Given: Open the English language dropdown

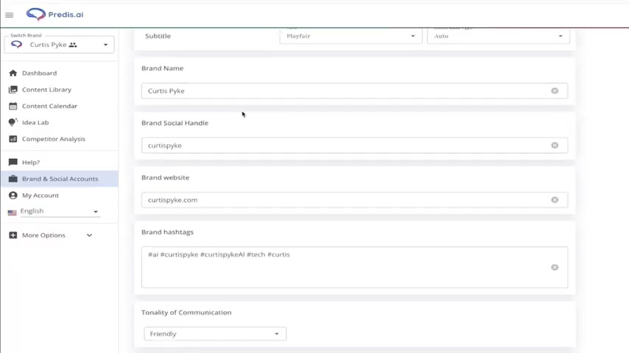Looking at the screenshot, I should pyautogui.click(x=60, y=211).
